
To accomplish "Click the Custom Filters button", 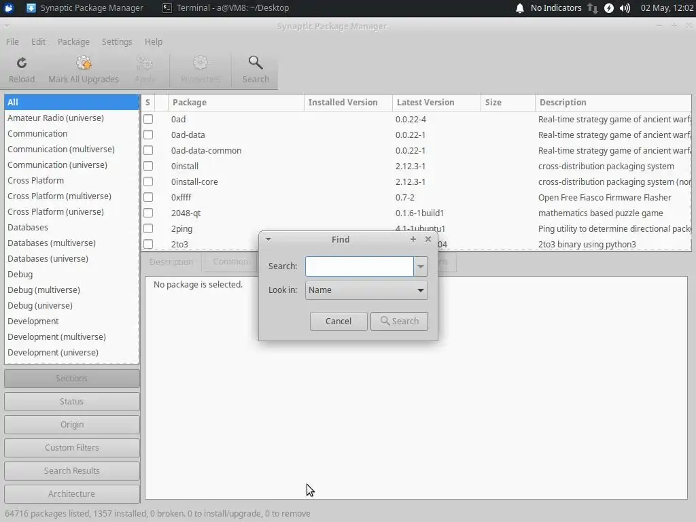I will tap(72, 447).
